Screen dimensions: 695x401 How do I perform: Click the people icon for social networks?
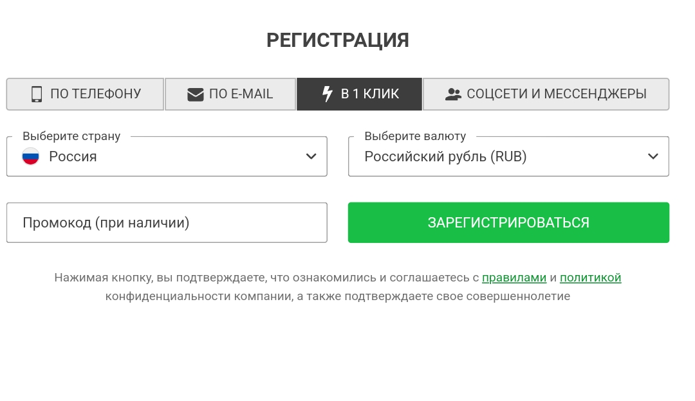pyautogui.click(x=453, y=94)
